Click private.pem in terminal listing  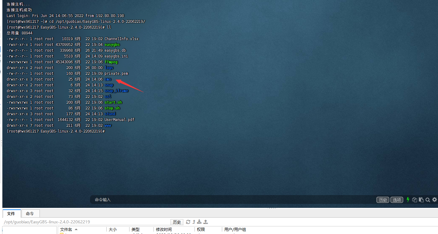[x=116, y=74]
